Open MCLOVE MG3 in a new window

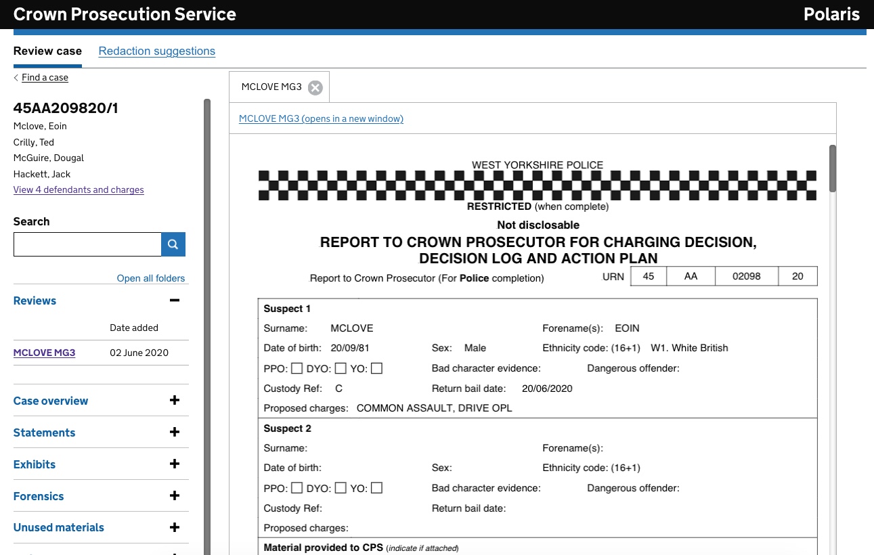coord(321,118)
